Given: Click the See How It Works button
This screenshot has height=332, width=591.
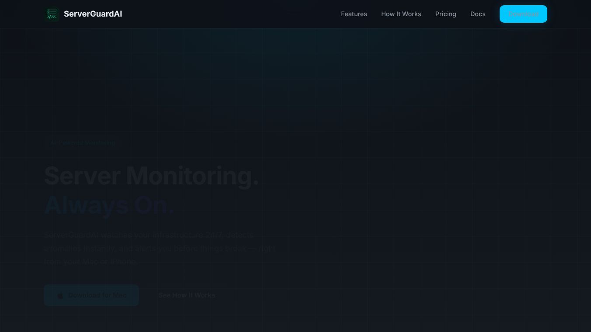Looking at the screenshot, I should click(187, 295).
